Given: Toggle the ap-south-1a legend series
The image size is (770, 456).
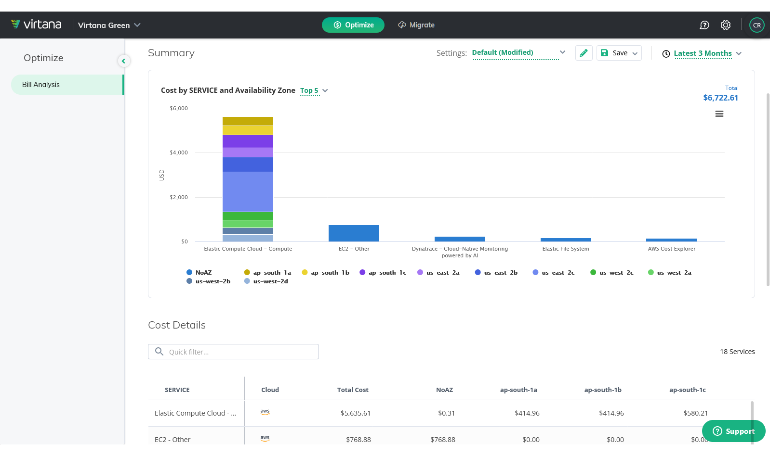Looking at the screenshot, I should click(x=267, y=273).
